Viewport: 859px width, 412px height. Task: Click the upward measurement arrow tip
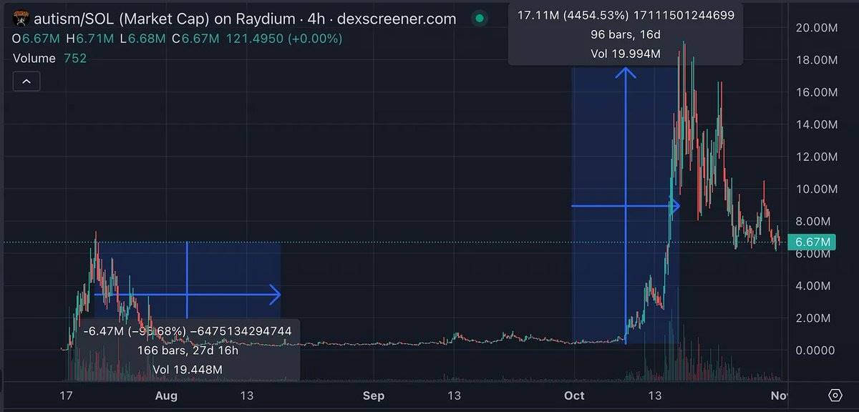pyautogui.click(x=626, y=71)
